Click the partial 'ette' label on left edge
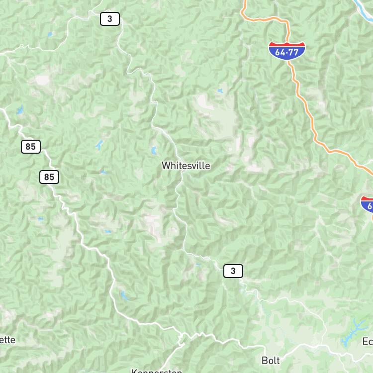The width and height of the screenshot is (373, 373). 7,340
